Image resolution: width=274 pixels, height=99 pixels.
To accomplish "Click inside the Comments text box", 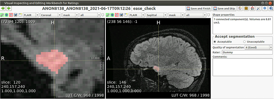I will pyautogui.click(x=243, y=67).
